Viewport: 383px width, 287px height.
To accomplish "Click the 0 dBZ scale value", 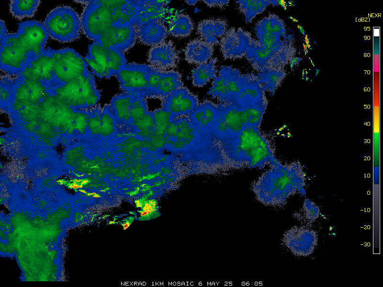I will tap(369, 193).
